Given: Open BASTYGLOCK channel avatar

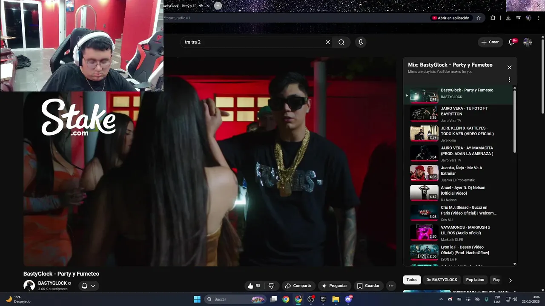Looking at the screenshot, I should tap(29, 286).
